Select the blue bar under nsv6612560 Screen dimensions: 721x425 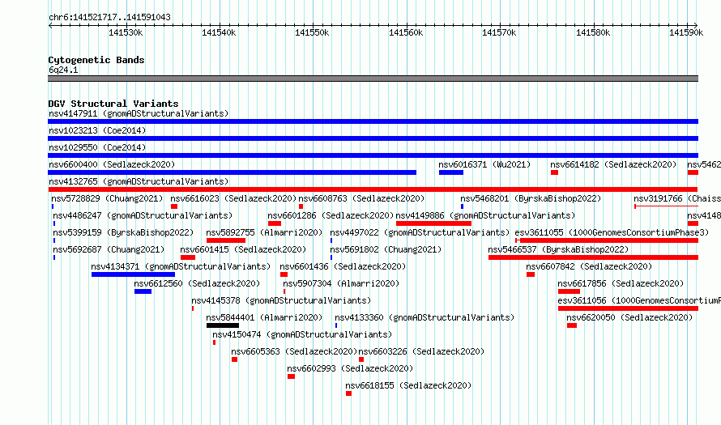coord(143,291)
